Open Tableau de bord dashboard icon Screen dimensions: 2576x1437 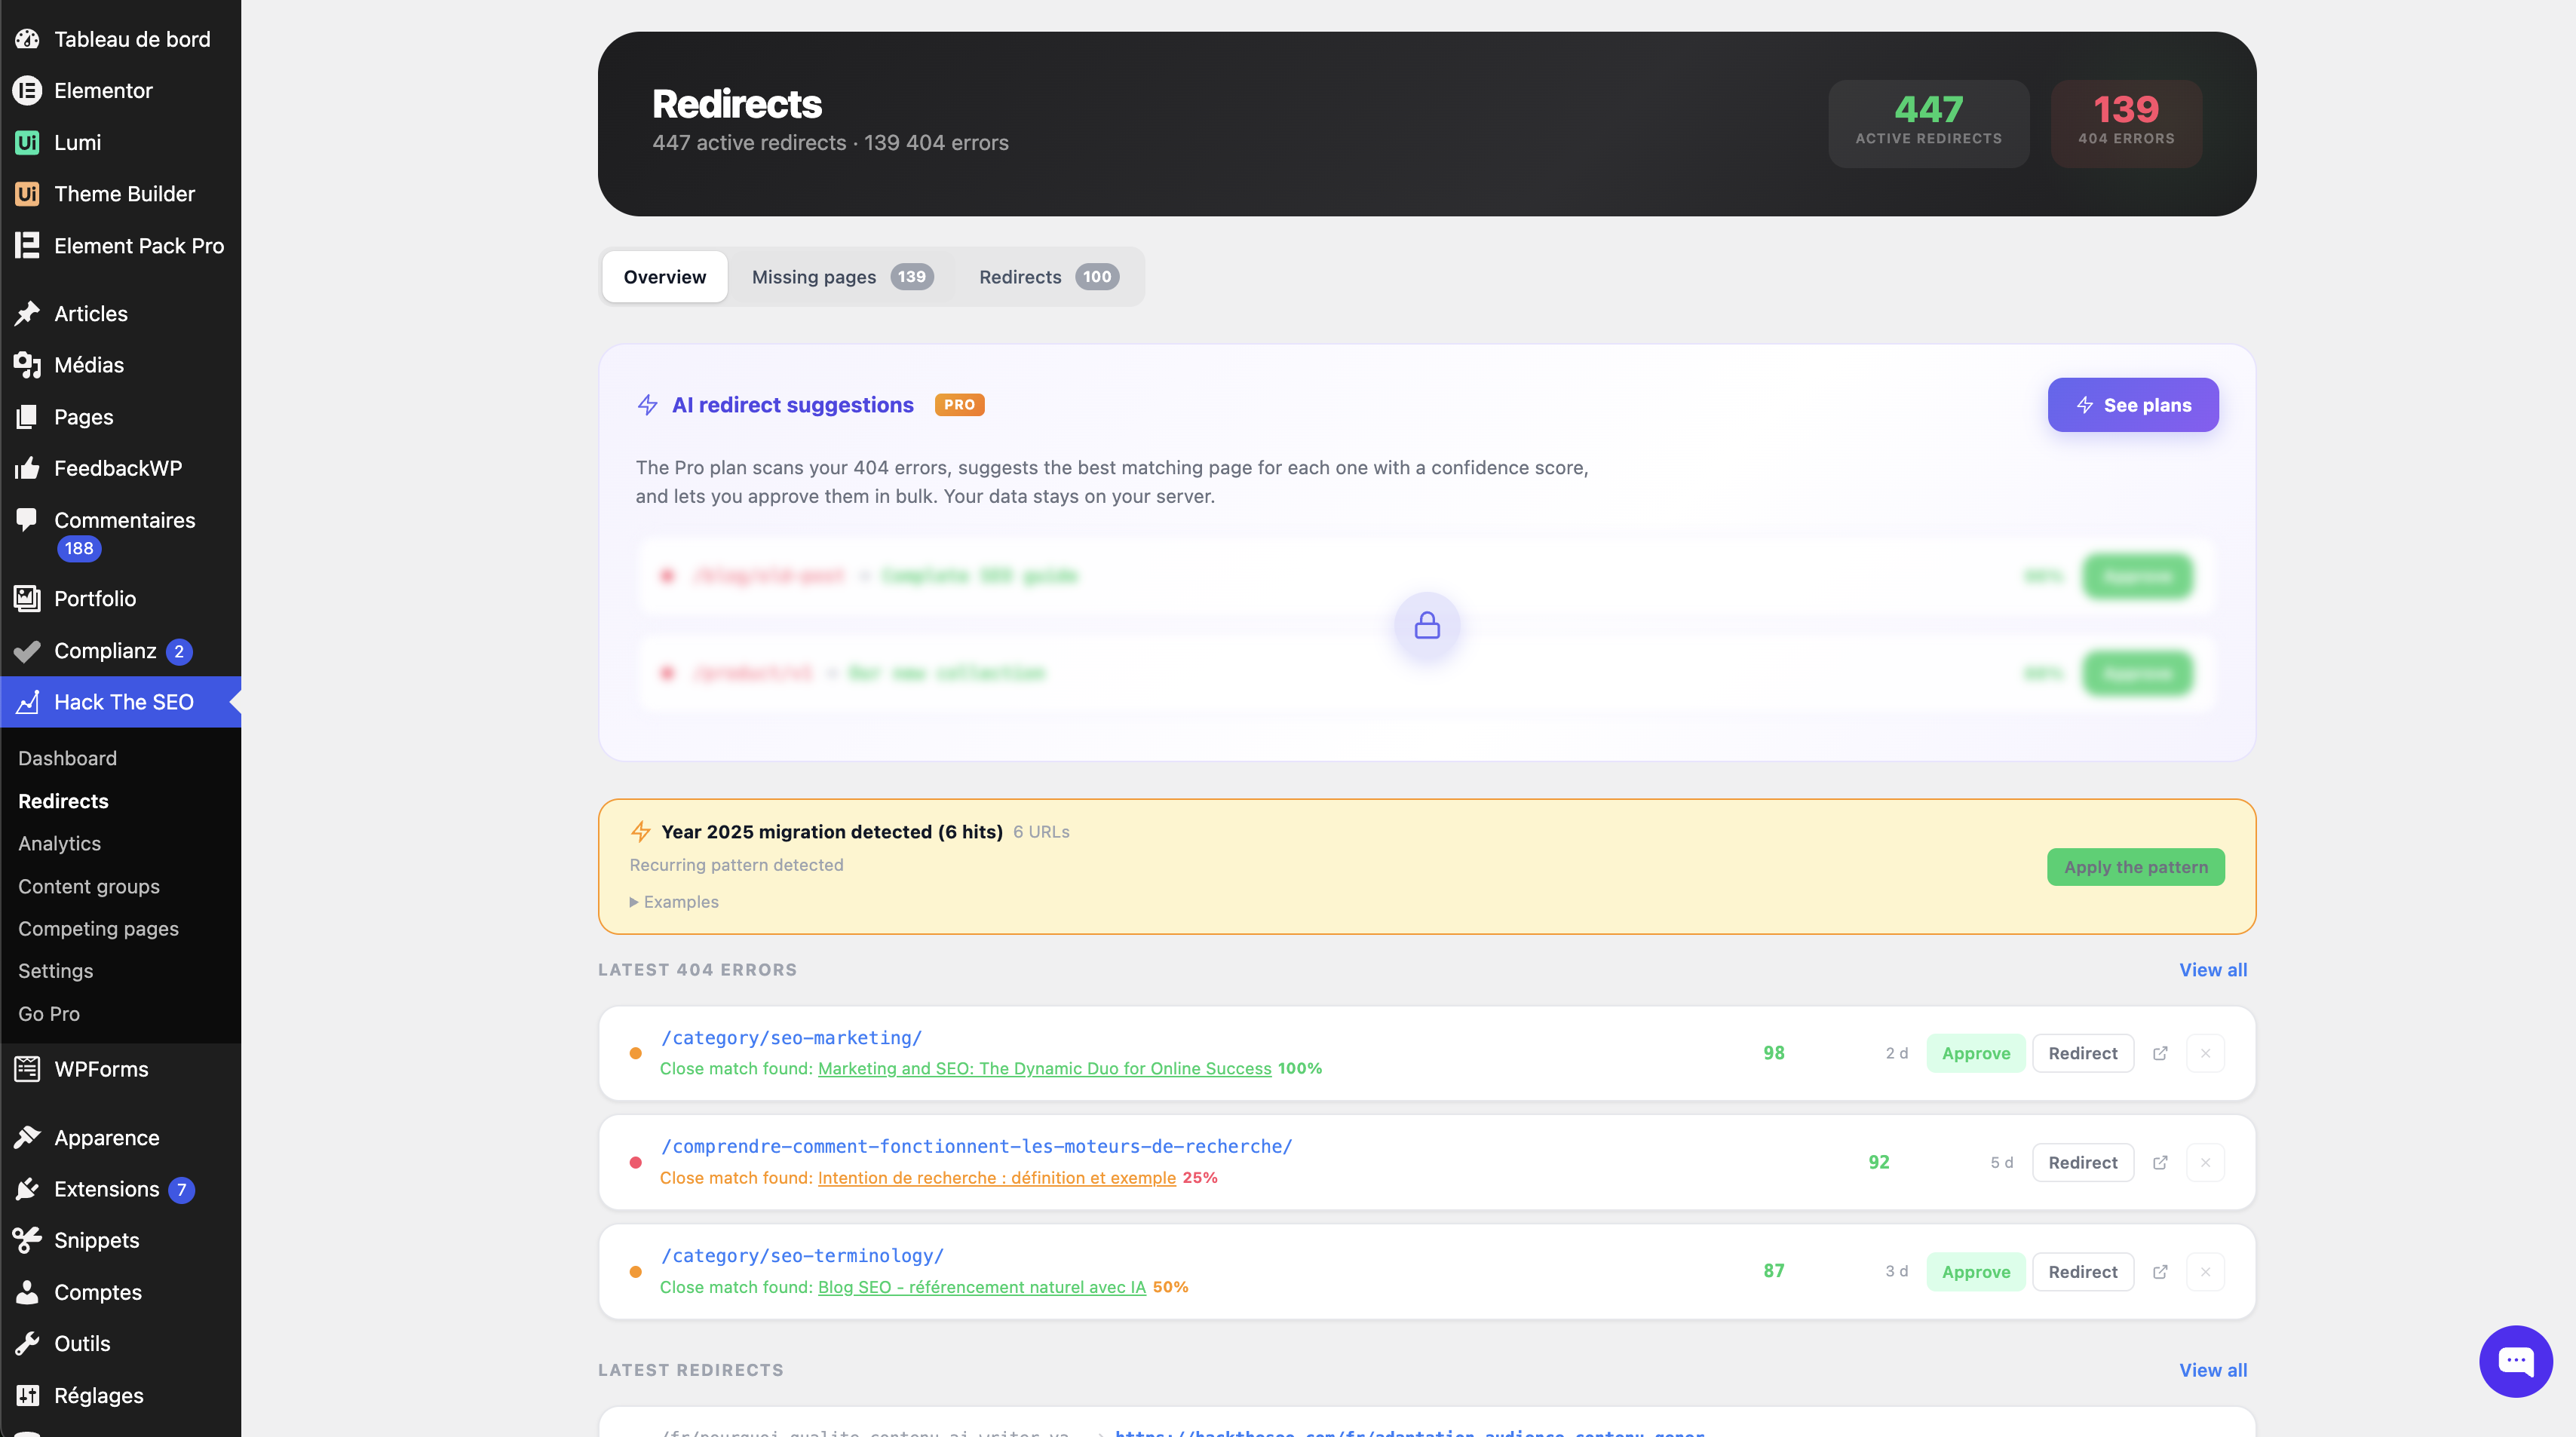click(x=27, y=39)
